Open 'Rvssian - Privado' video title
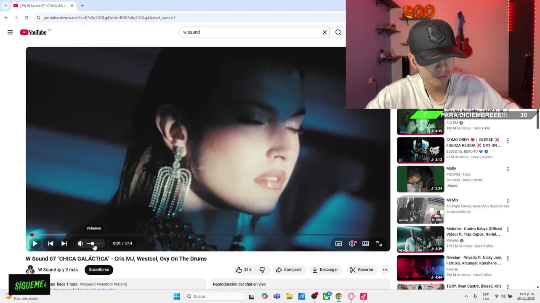540x303 pixels. 474,260
